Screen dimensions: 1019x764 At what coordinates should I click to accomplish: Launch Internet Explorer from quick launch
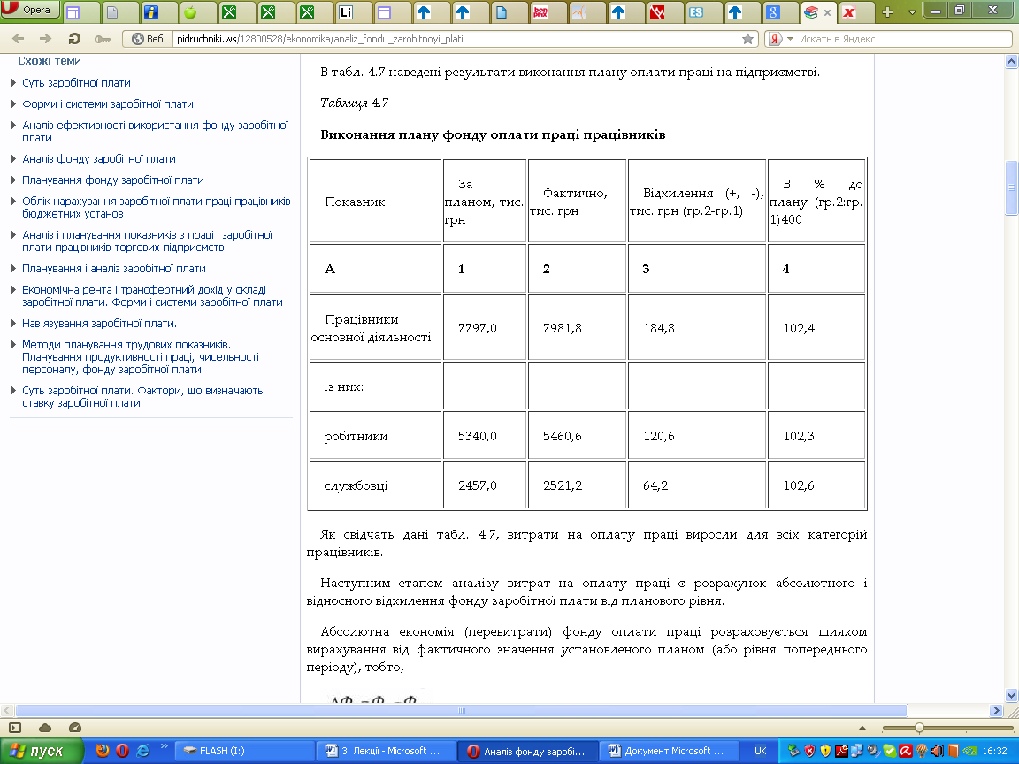(143, 751)
